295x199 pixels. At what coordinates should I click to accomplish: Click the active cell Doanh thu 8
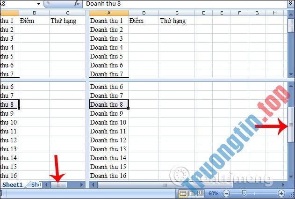[109, 104]
